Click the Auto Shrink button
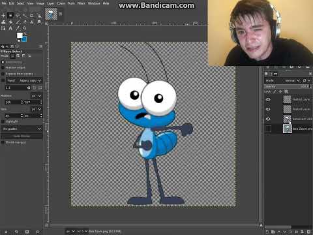313x235 pixels. 22,136
